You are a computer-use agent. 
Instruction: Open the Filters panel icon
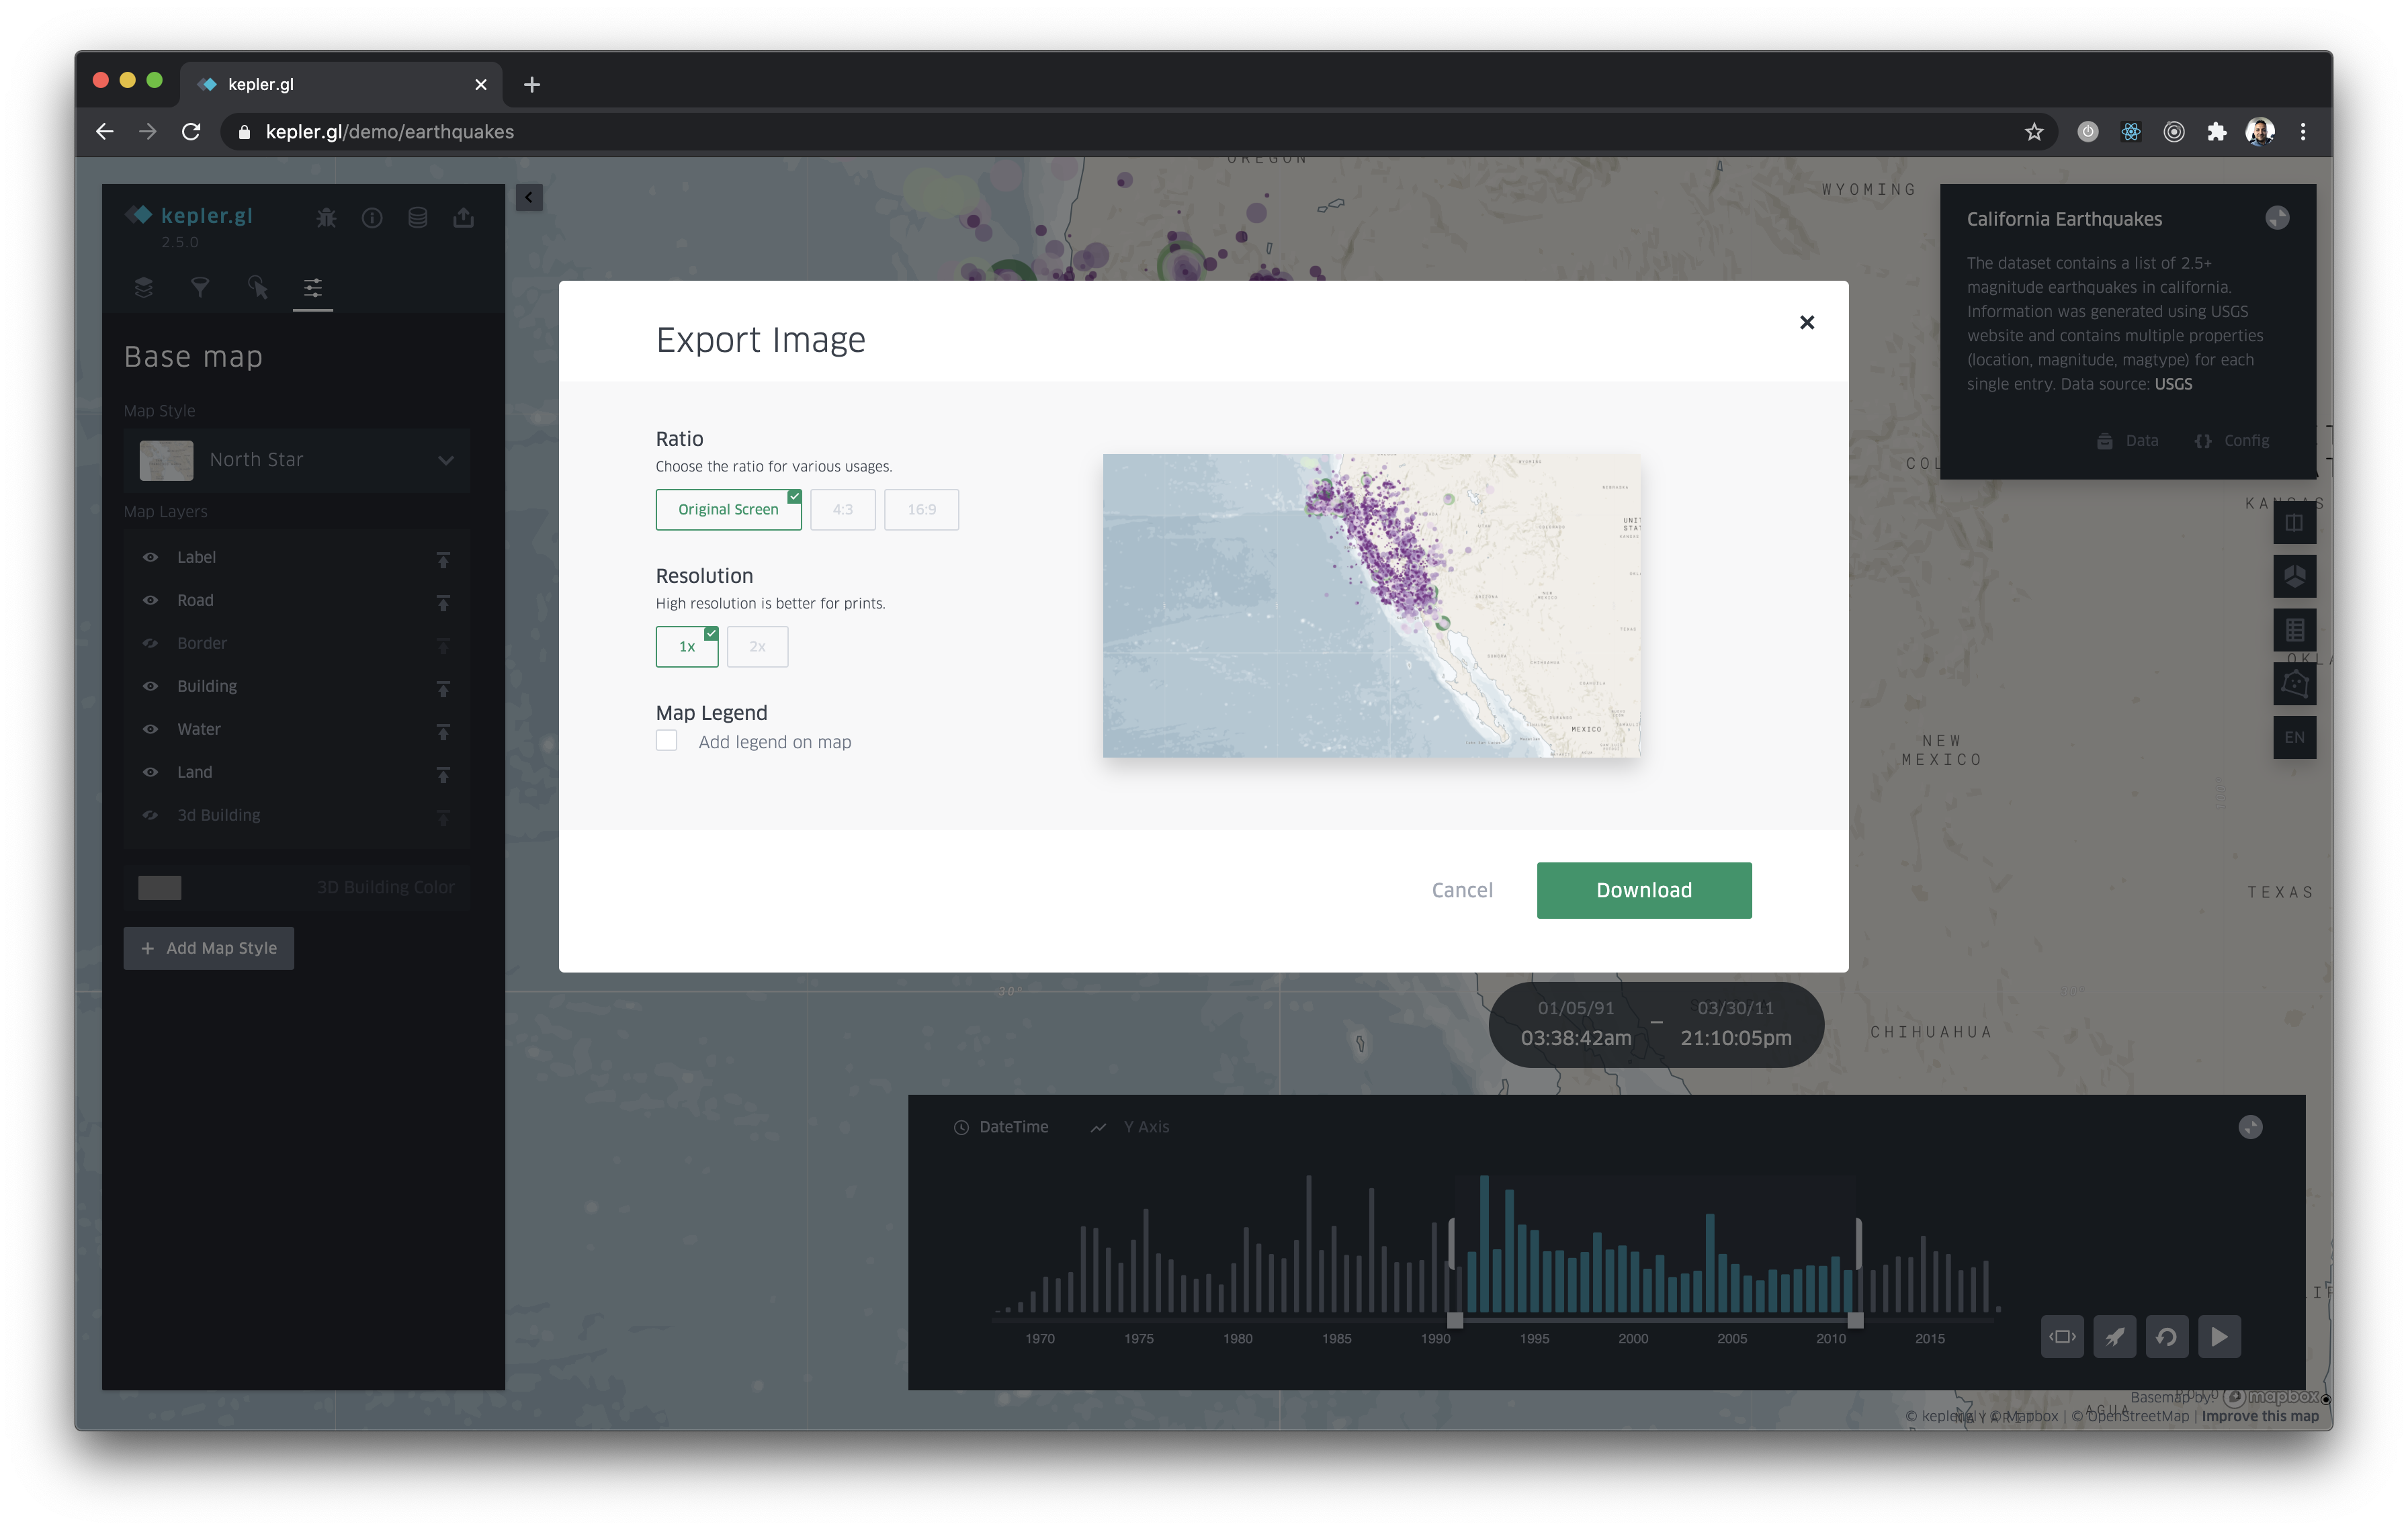200,288
